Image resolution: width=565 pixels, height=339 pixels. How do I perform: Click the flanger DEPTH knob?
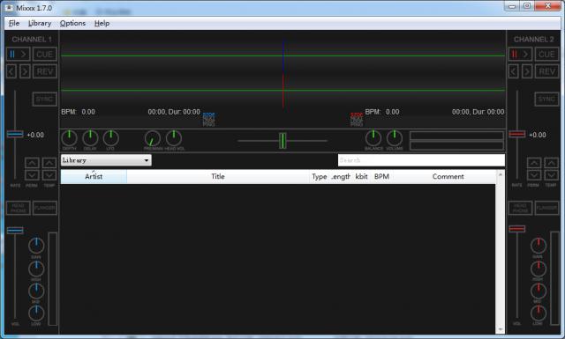tap(69, 138)
